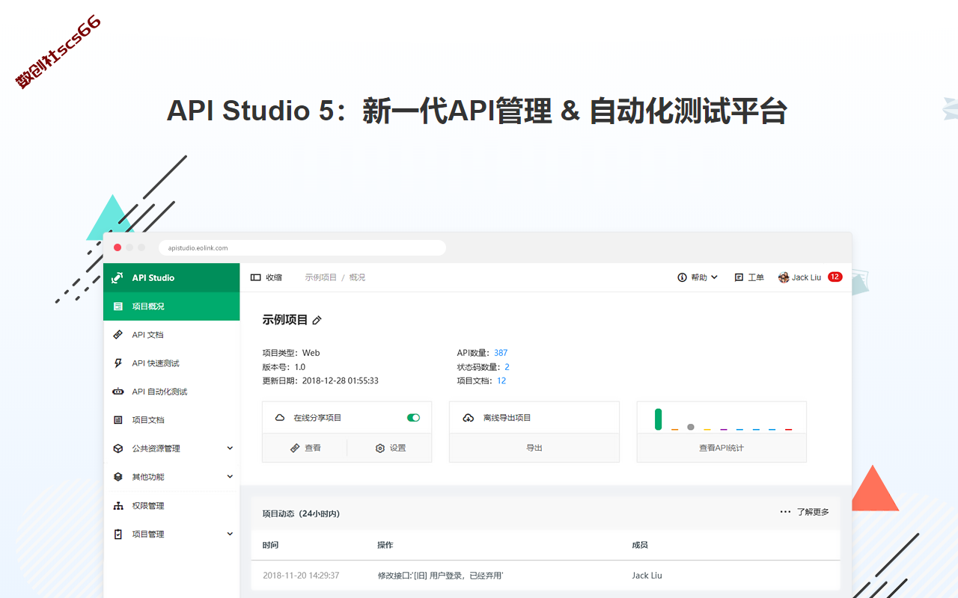Click the hierarchy icon for 权限管理
This screenshot has height=598, width=958.
pos(118,506)
